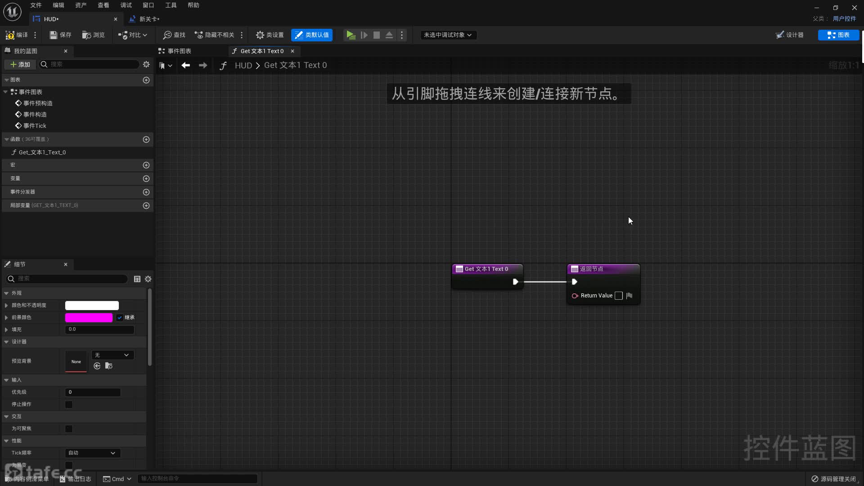Toggle the 停止操作 checkbox
Image resolution: width=864 pixels, height=486 pixels.
pyautogui.click(x=69, y=404)
